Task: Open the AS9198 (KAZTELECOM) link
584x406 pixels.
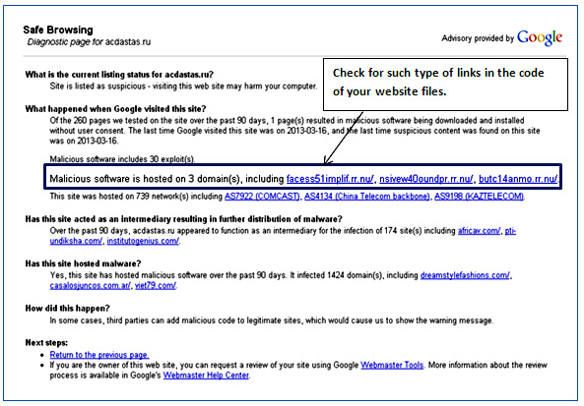Action: [x=479, y=196]
